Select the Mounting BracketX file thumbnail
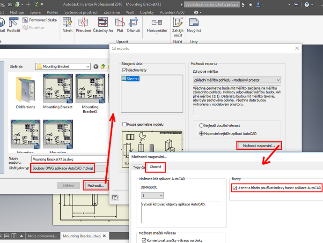Image resolution: width=323 pixels, height=243 pixels. (x=90, y=94)
